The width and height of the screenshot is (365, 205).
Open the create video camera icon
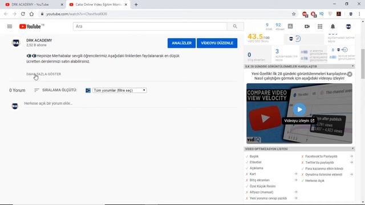click(307, 27)
